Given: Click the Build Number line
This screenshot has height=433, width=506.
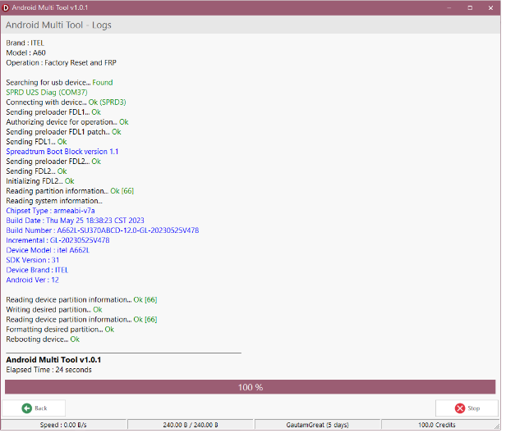Looking at the screenshot, I should point(103,232).
